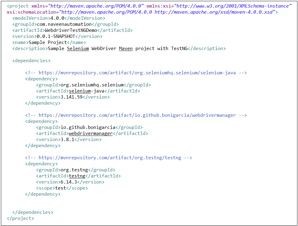Screen dimensions: 298x226
Task: Click the xsi:schemaLocation attribute name
Action: [31, 12]
